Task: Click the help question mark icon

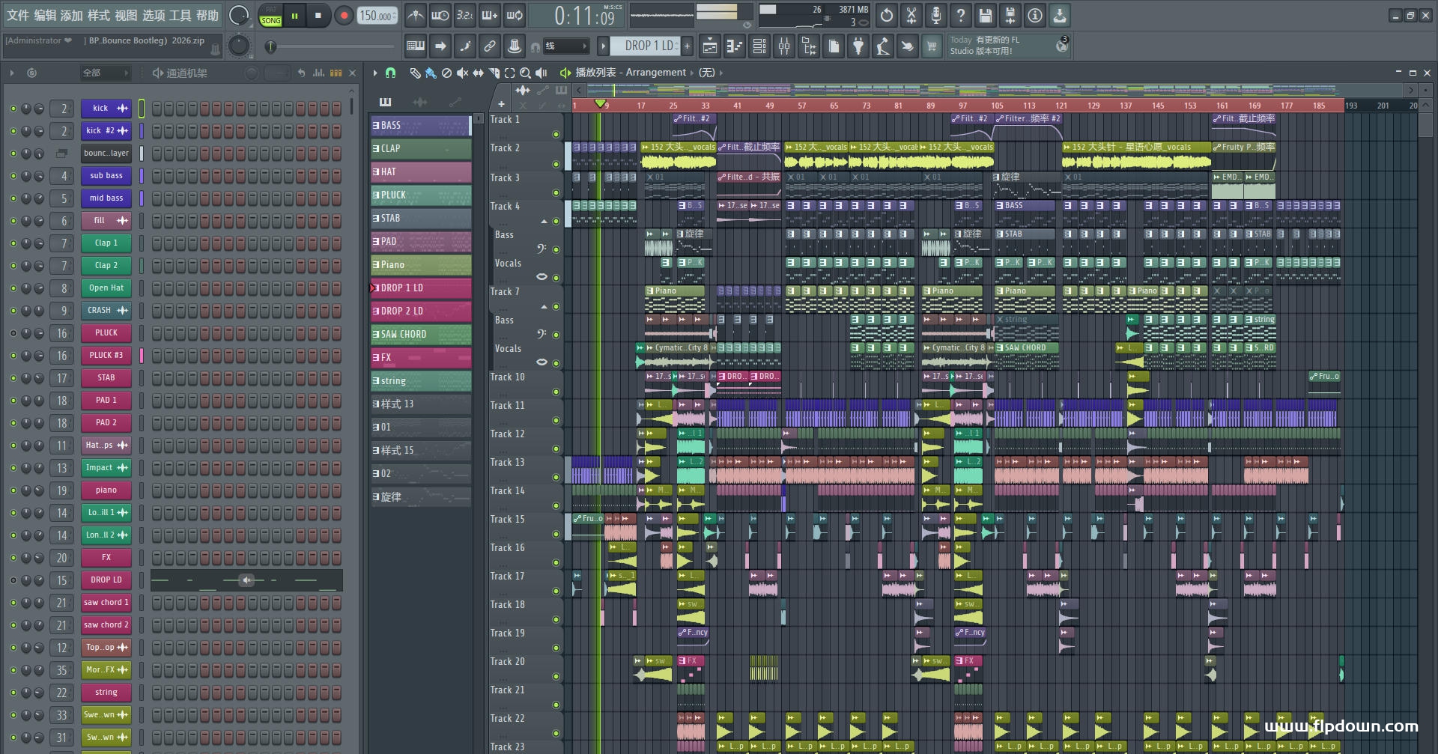Action: (x=961, y=15)
